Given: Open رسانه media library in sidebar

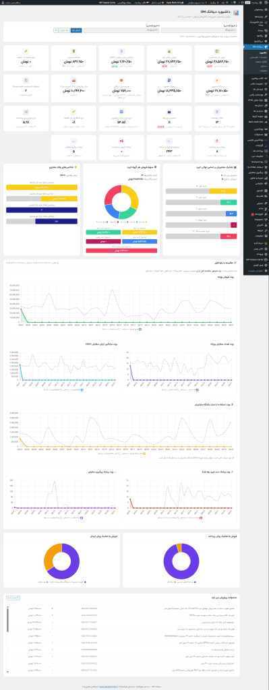Looking at the screenshot, I should coord(256,30).
